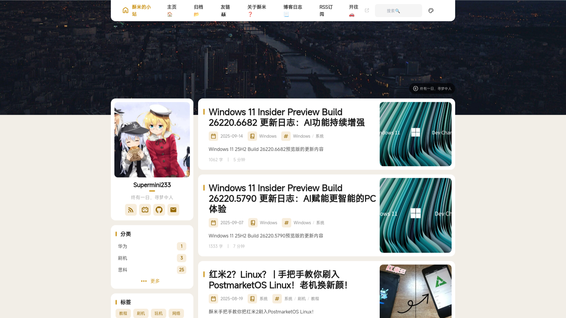Open the RSS feed icon under Supermini233
This screenshot has height=318, width=566.
(x=131, y=210)
